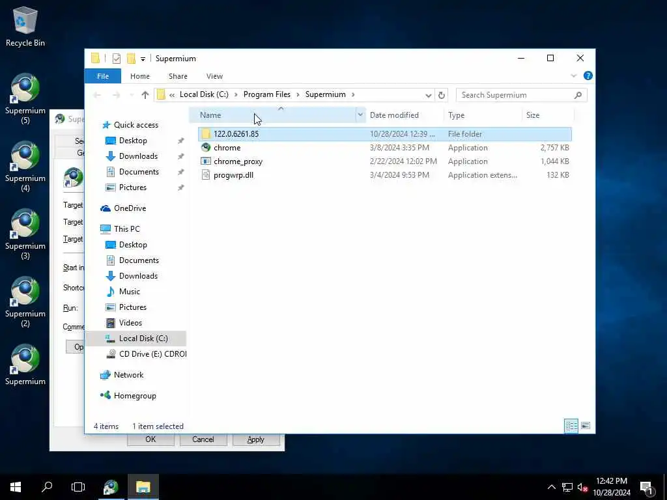Navigate to Local Disk (C:) breadcrumb
The width and height of the screenshot is (667, 500).
pyautogui.click(x=204, y=94)
